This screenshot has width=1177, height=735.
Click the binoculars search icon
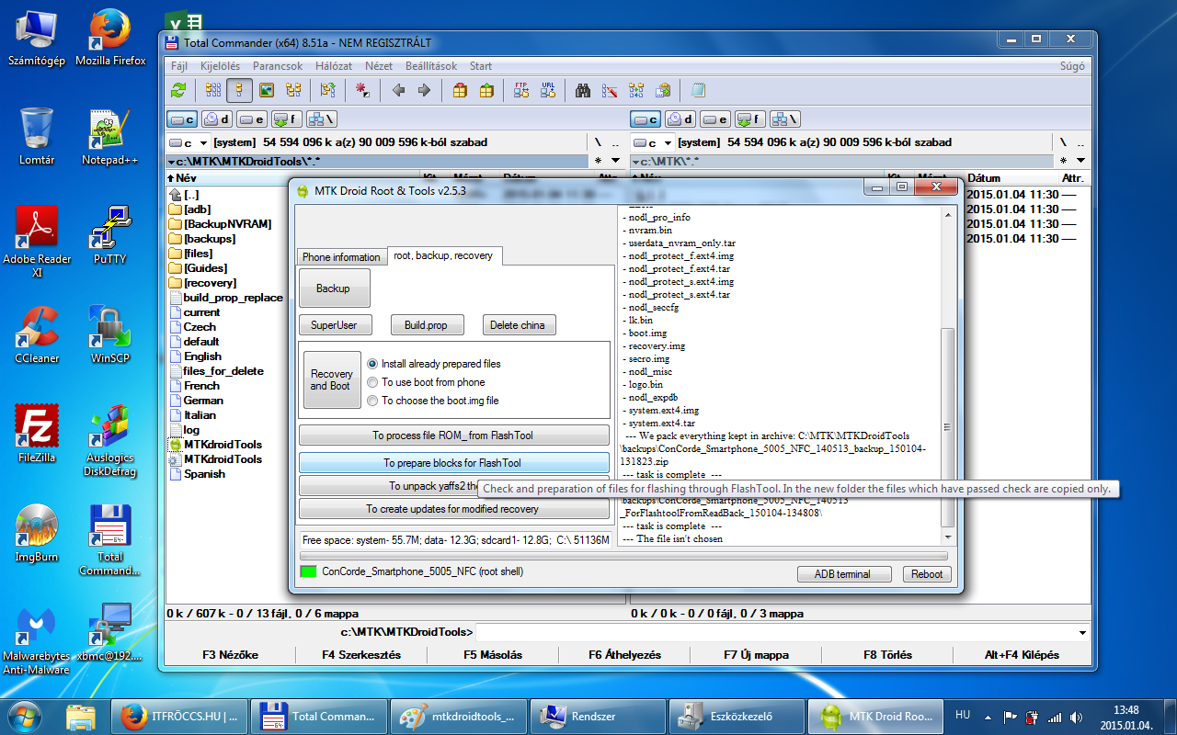(582, 90)
